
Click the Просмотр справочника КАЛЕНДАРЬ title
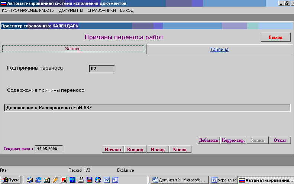(x=40, y=26)
